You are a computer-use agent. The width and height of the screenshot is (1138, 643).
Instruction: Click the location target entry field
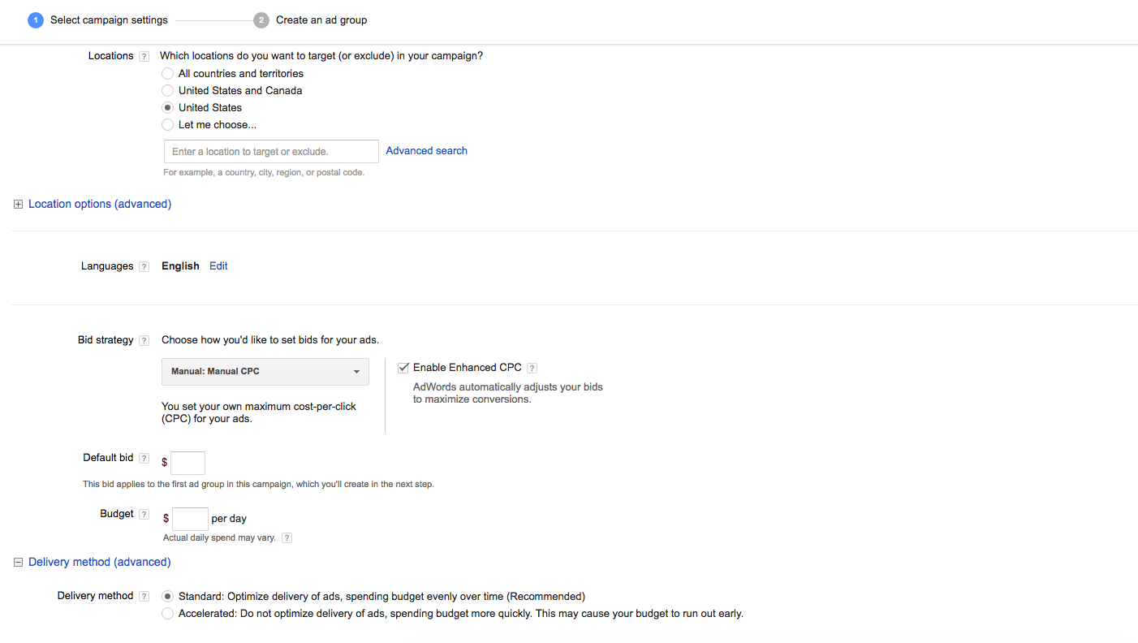coord(270,151)
